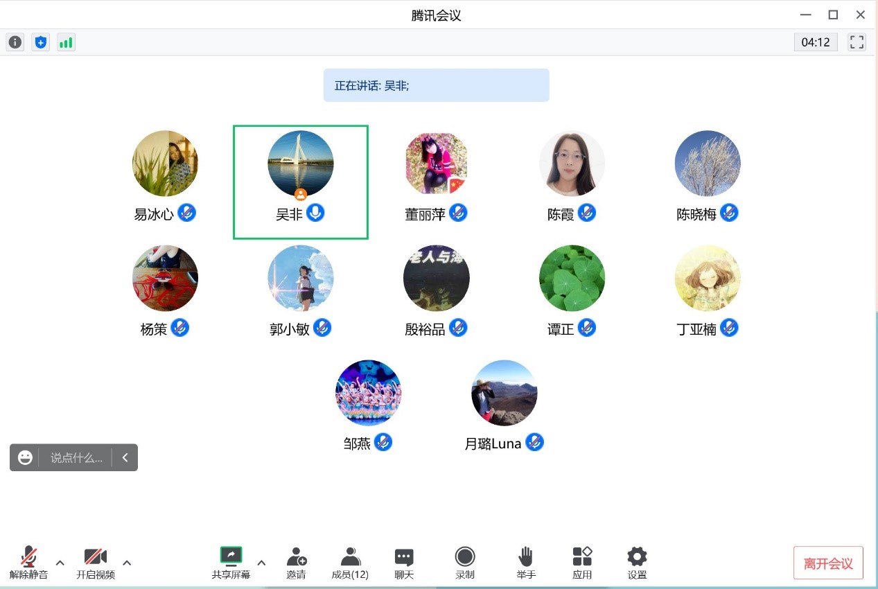Click Leave Meeting (离开会议) button

[828, 563]
